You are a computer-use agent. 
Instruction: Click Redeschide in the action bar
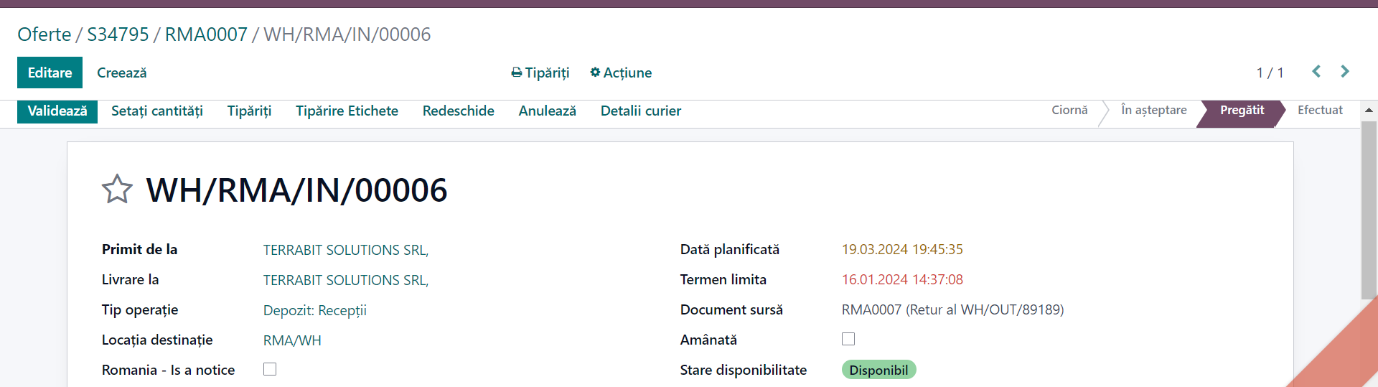(x=459, y=111)
